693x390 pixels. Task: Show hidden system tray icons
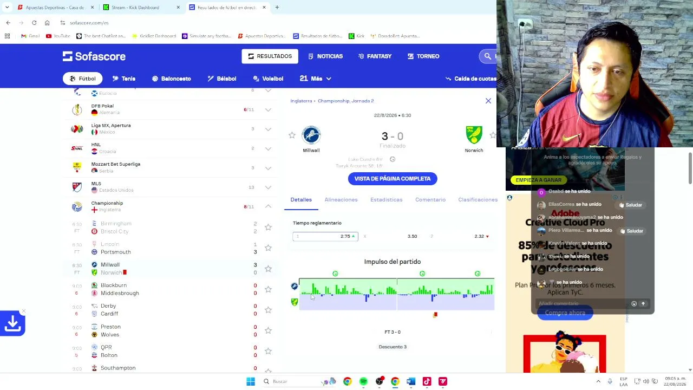pyautogui.click(x=598, y=381)
